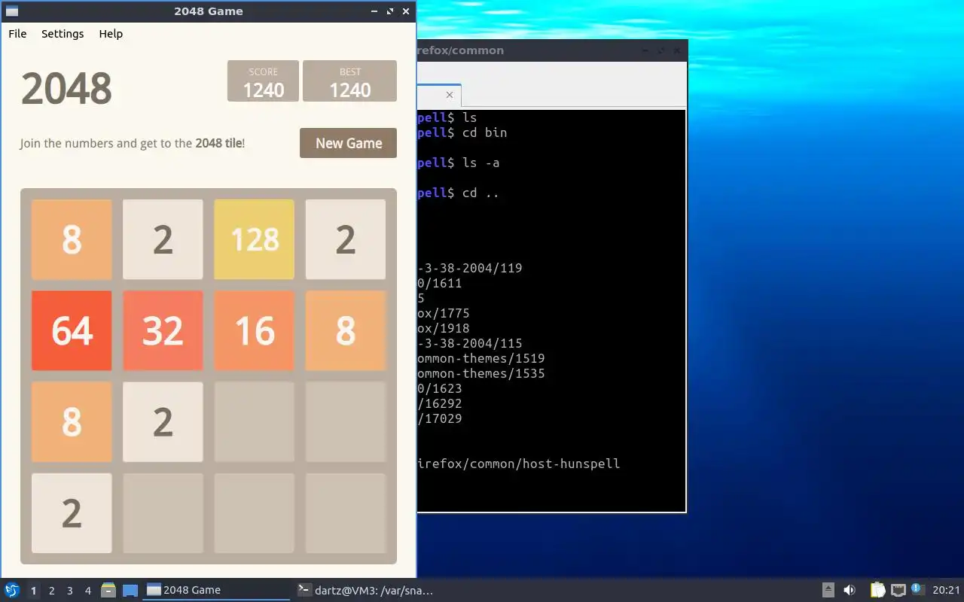Open the File menu in 2048 Game

pos(17,34)
